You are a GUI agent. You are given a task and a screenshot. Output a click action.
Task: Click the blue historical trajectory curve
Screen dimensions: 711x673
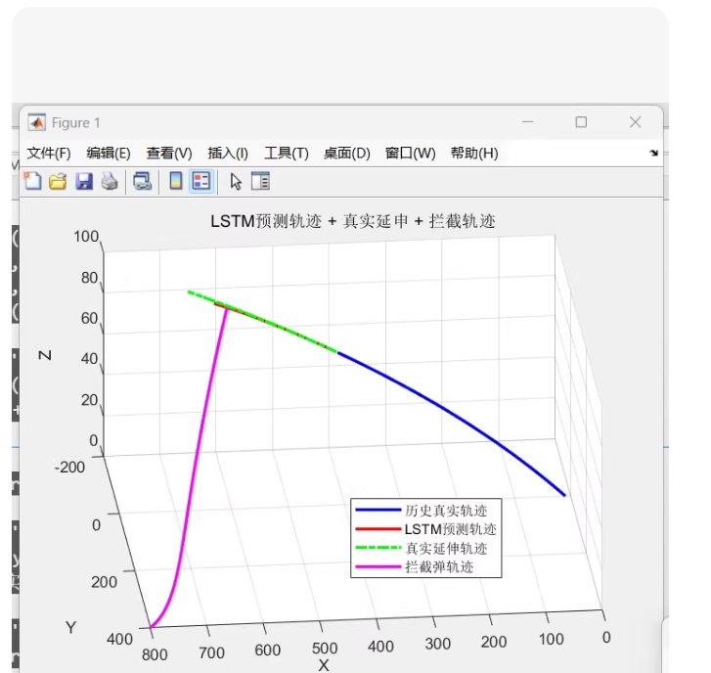[x=444, y=408]
